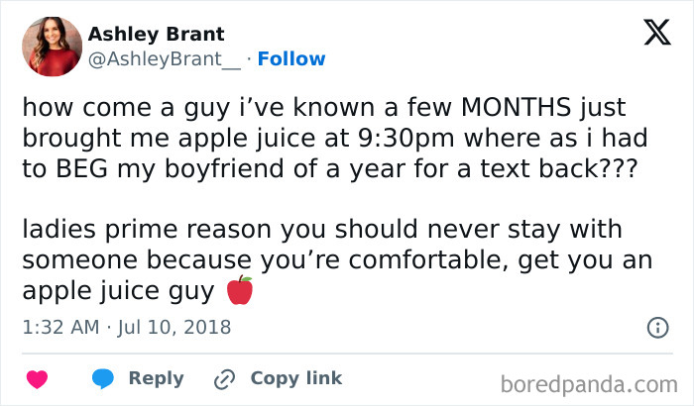Click the blue reply speech bubble icon

(102, 379)
